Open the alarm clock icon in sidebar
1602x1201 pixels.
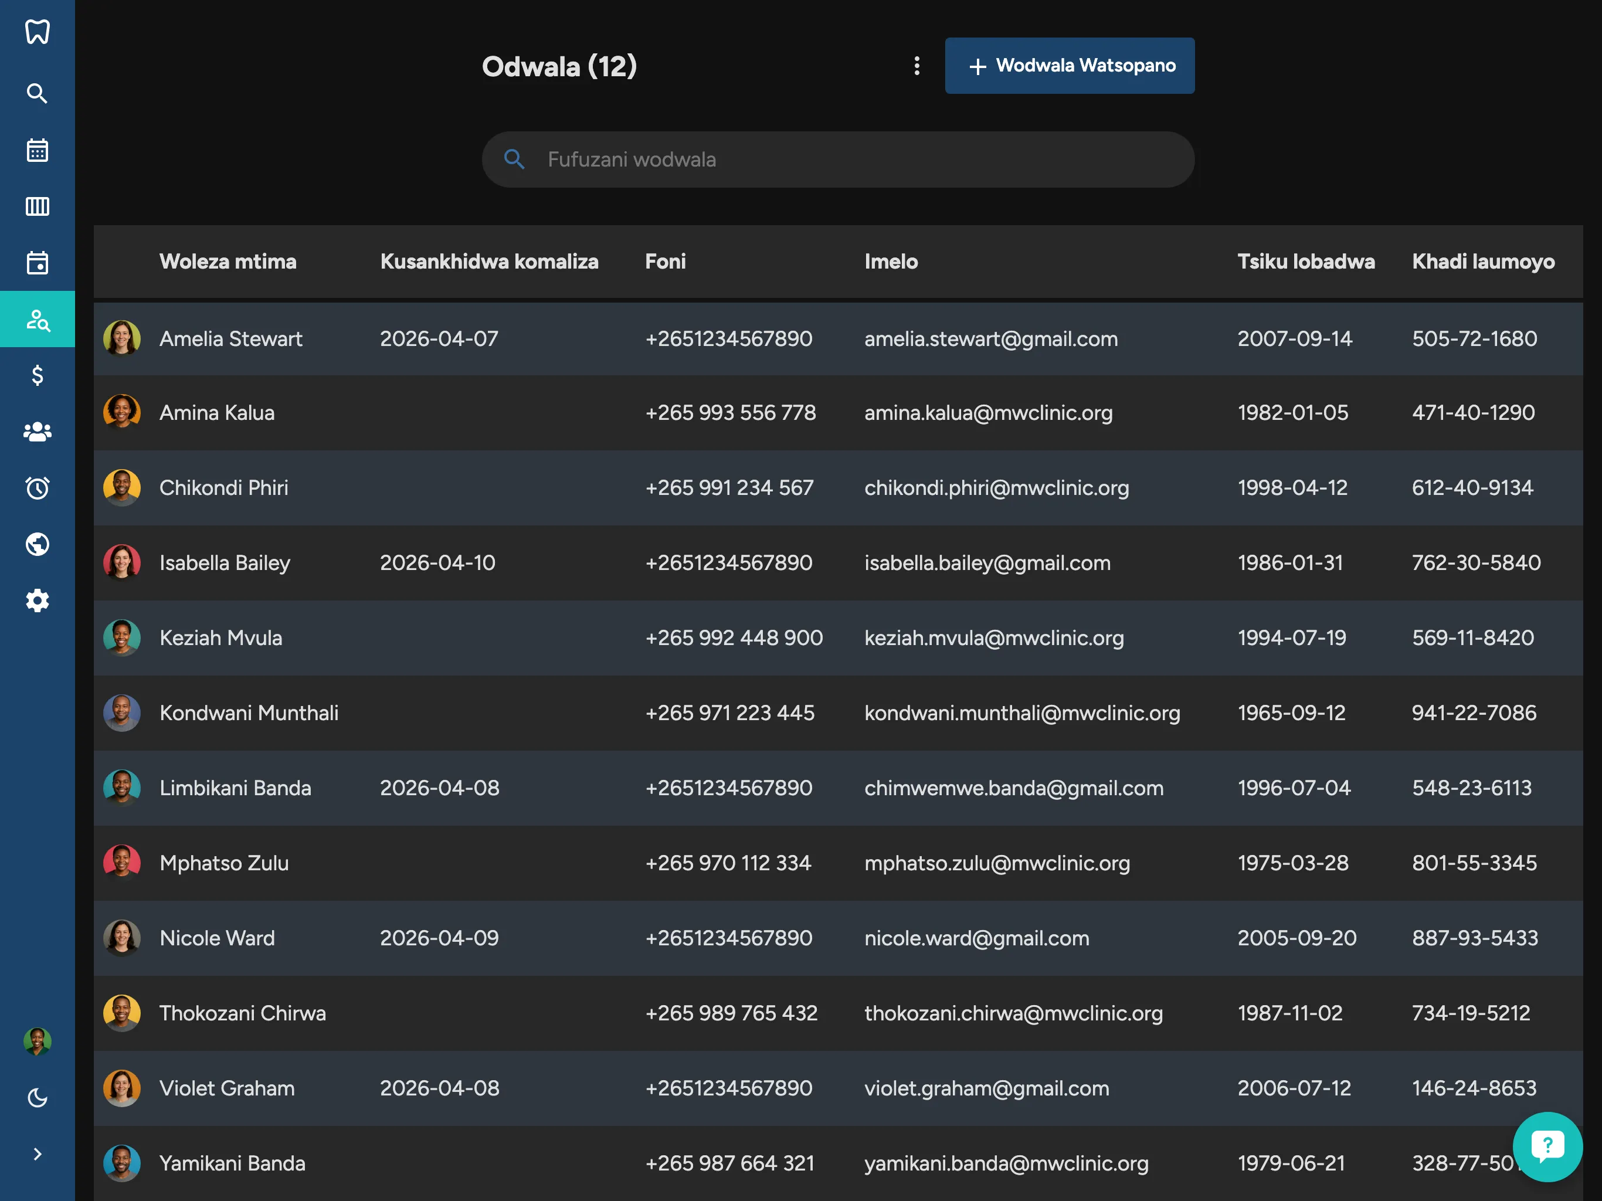tap(37, 487)
